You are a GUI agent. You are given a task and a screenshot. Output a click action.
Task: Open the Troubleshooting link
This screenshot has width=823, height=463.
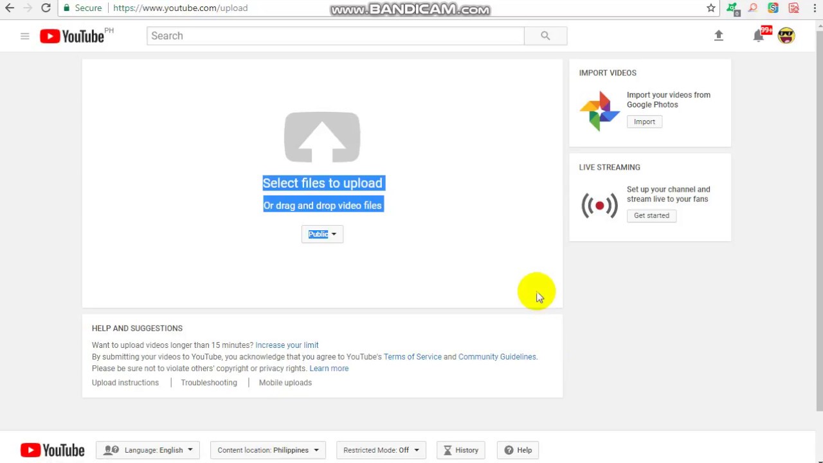pos(209,383)
